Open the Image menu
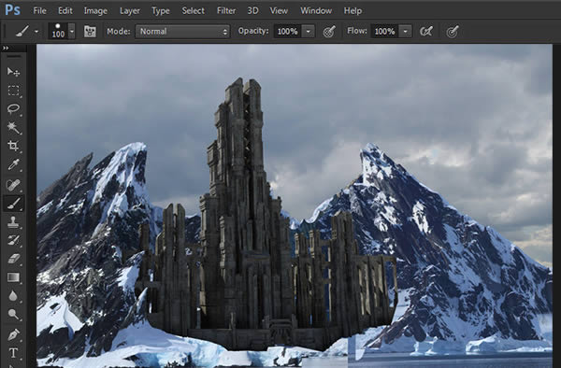561x368 pixels. click(x=95, y=10)
